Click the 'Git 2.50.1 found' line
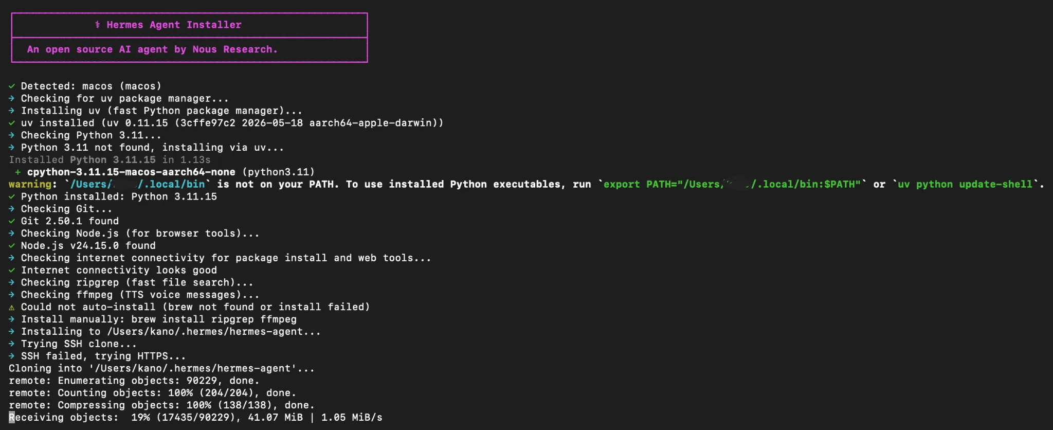 click(63, 221)
